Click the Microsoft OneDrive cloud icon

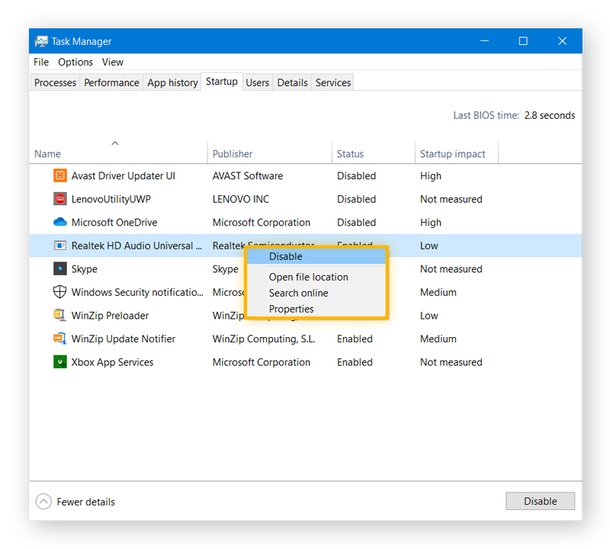60,222
